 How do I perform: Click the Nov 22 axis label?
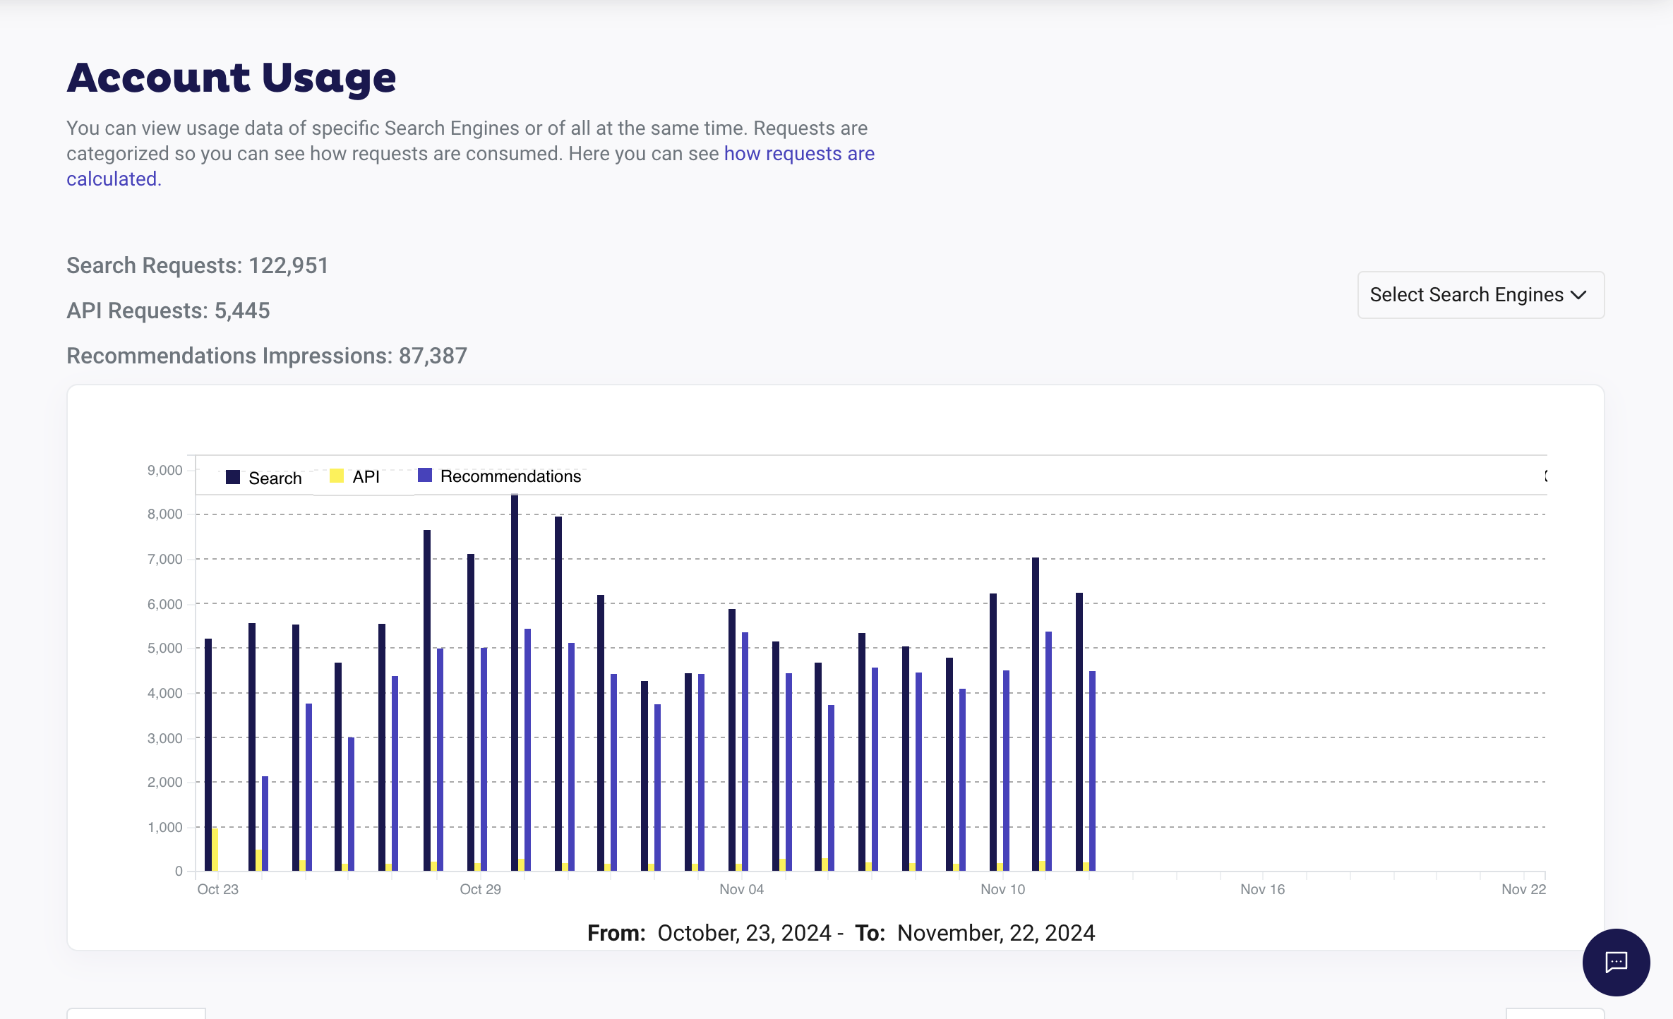click(1524, 889)
